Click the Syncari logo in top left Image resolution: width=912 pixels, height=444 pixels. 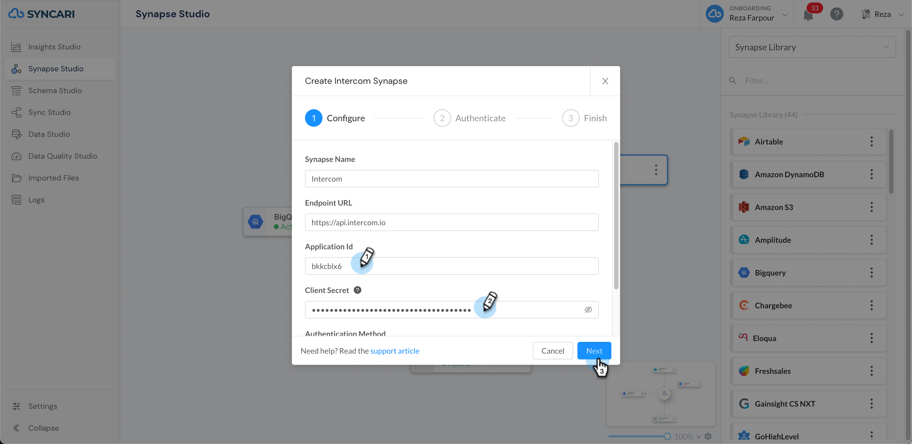tap(41, 14)
